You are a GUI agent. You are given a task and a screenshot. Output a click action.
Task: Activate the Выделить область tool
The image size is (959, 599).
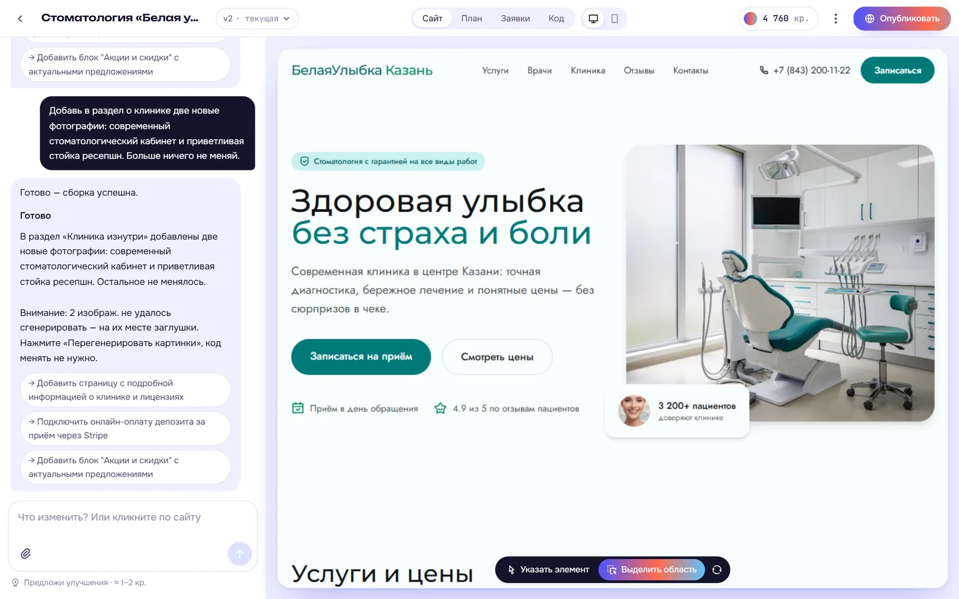(652, 570)
